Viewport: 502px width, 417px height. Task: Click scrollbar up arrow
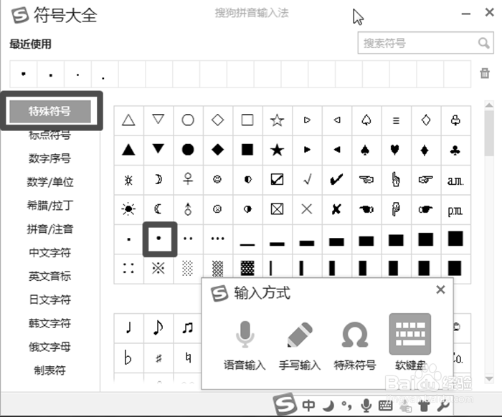click(x=489, y=105)
